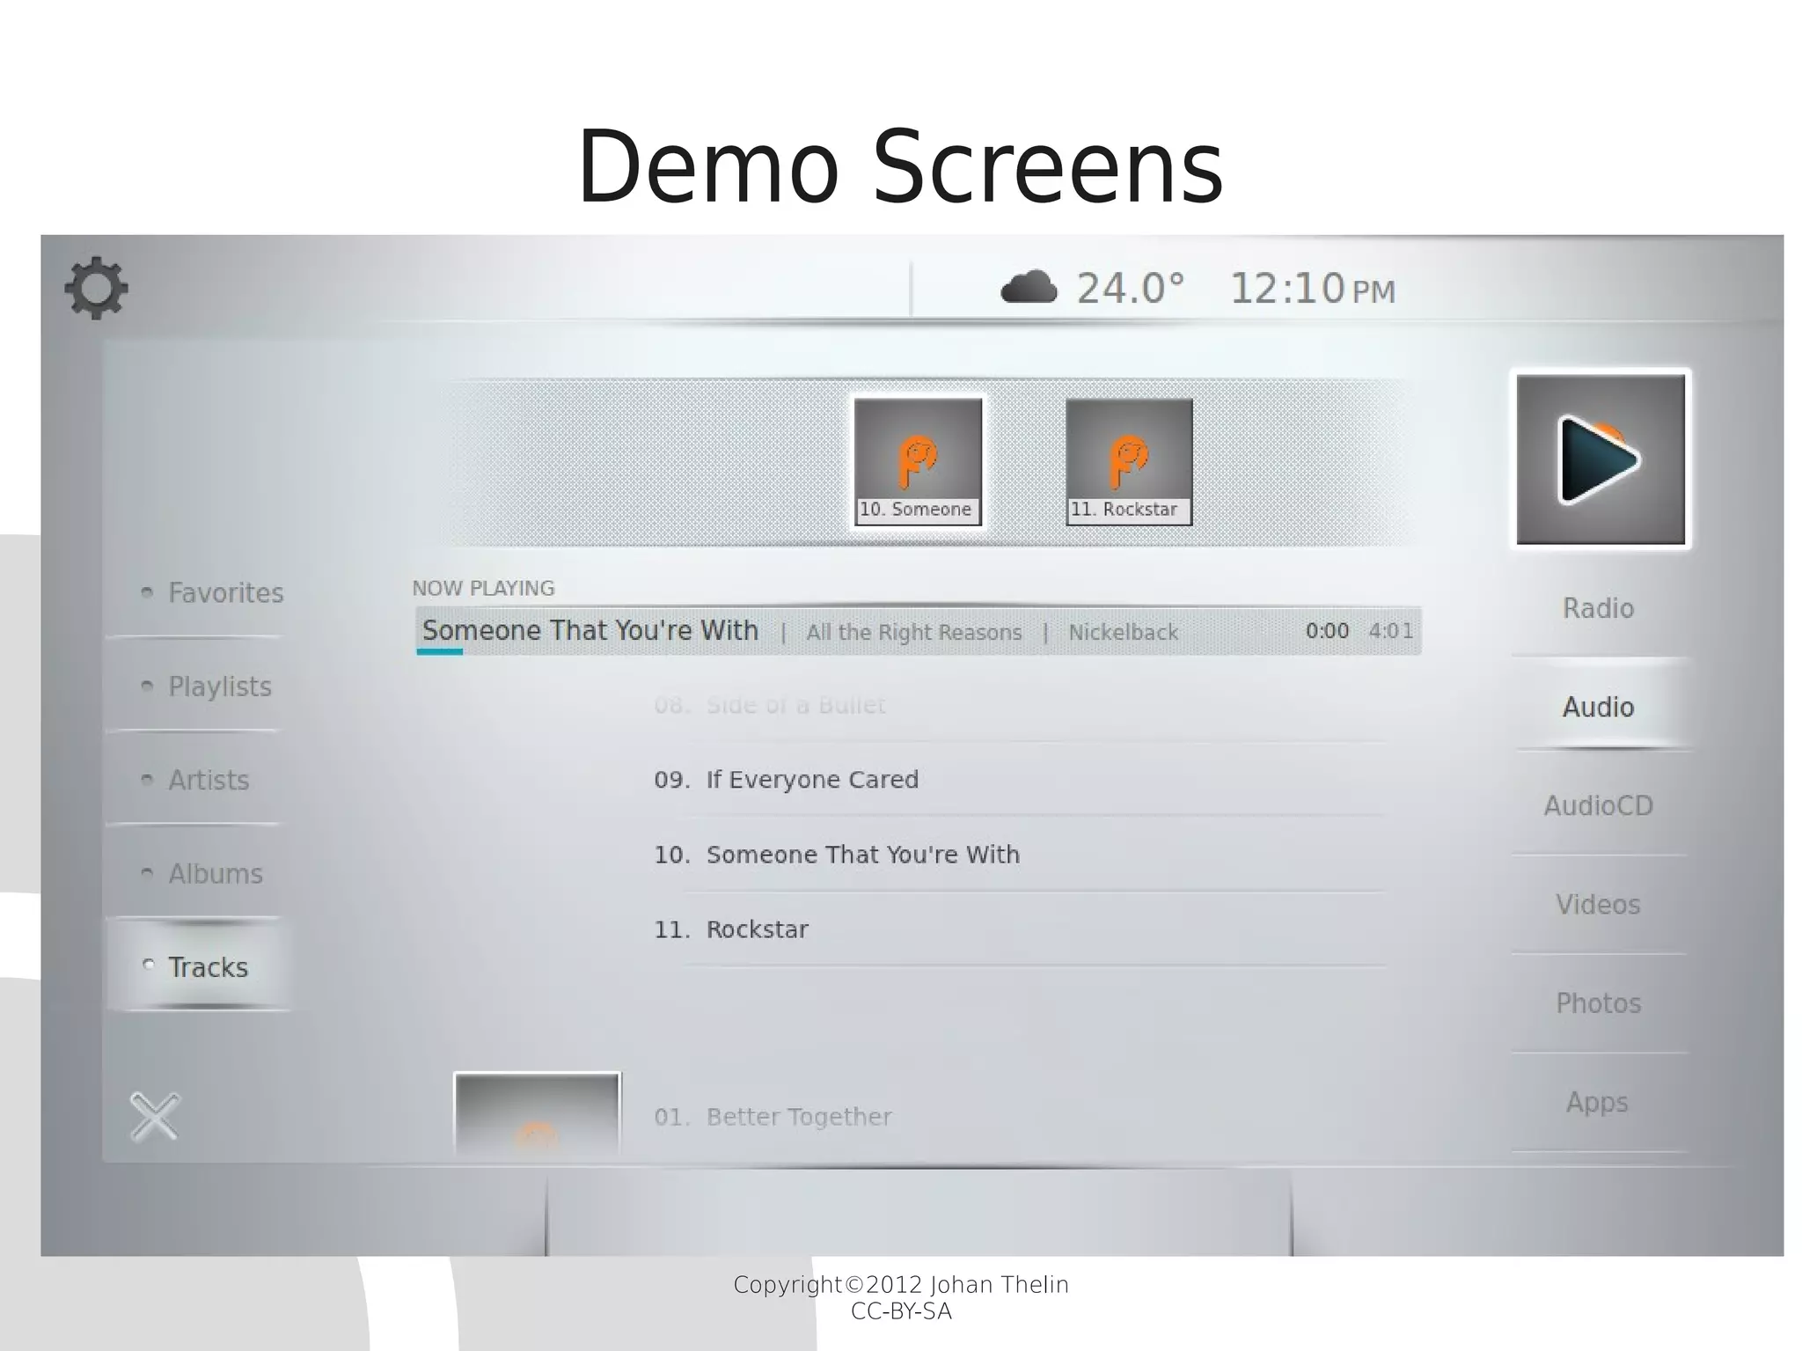Switch to the Videos section

(1598, 905)
